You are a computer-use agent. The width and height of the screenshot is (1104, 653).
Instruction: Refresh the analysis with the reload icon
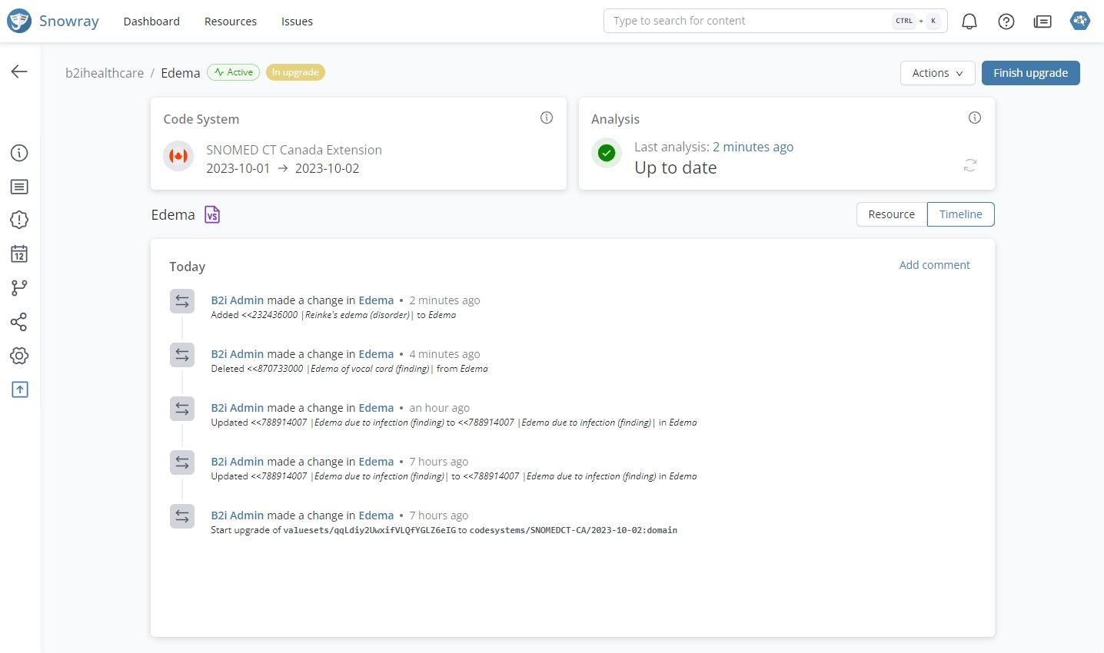970,165
